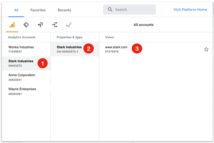Open the All tab
214x143 pixels.
tap(16, 10)
